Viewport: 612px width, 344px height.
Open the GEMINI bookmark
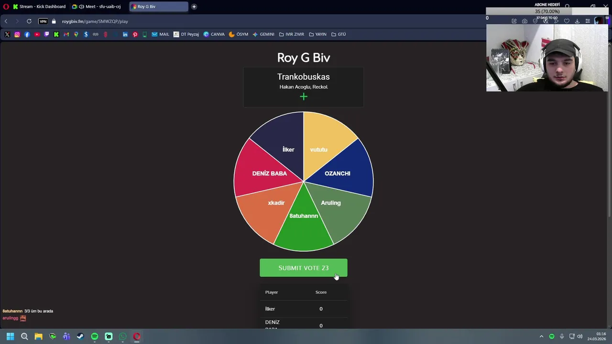263,34
